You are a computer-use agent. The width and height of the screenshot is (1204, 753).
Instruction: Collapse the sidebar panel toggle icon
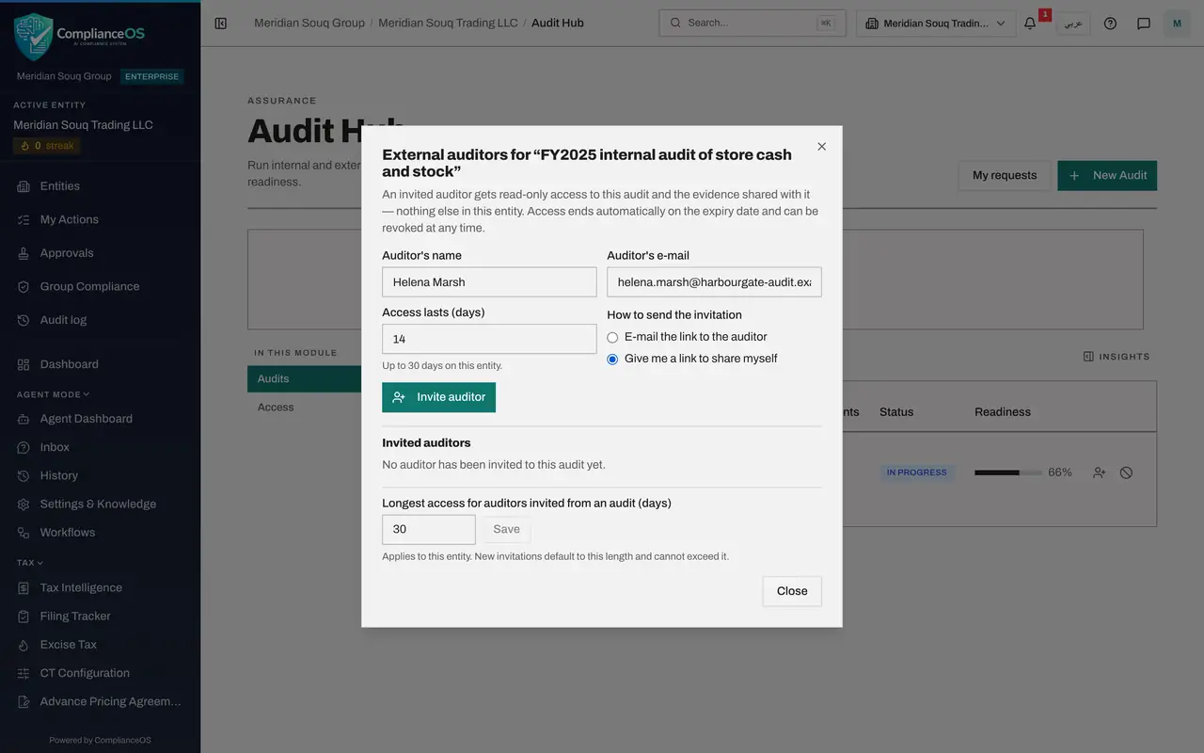point(221,24)
